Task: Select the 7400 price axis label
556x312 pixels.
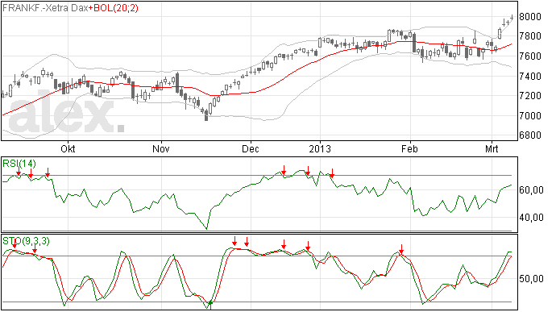Action: pos(530,76)
